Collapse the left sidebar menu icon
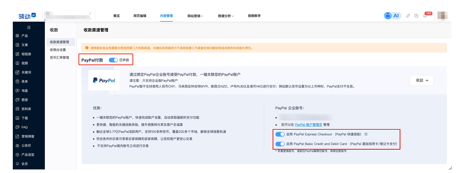This screenshot has width=457, height=173. point(29,27)
